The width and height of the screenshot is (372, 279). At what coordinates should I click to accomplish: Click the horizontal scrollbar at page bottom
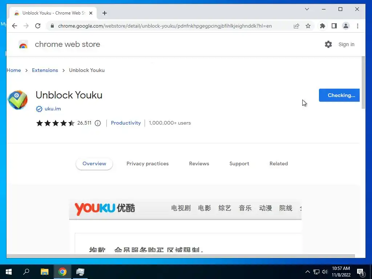[181, 256]
